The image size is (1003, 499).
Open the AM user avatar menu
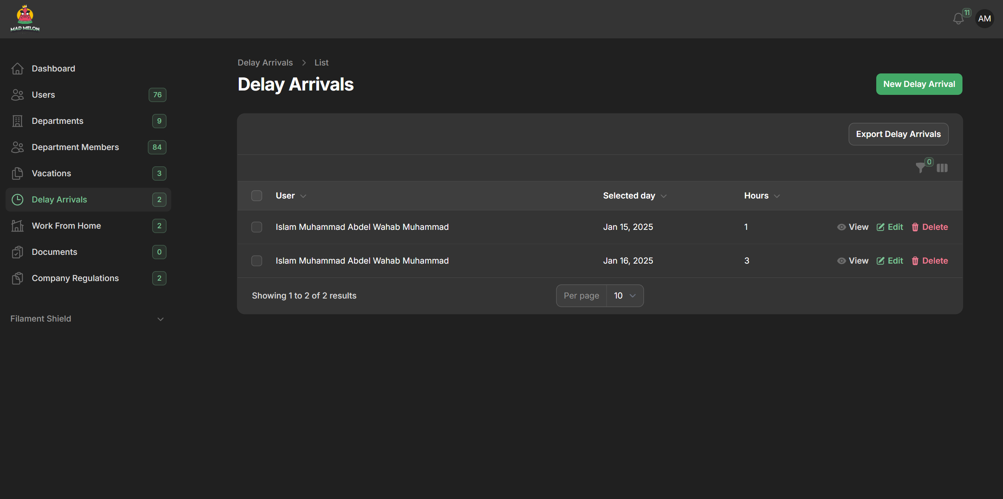pyautogui.click(x=984, y=19)
